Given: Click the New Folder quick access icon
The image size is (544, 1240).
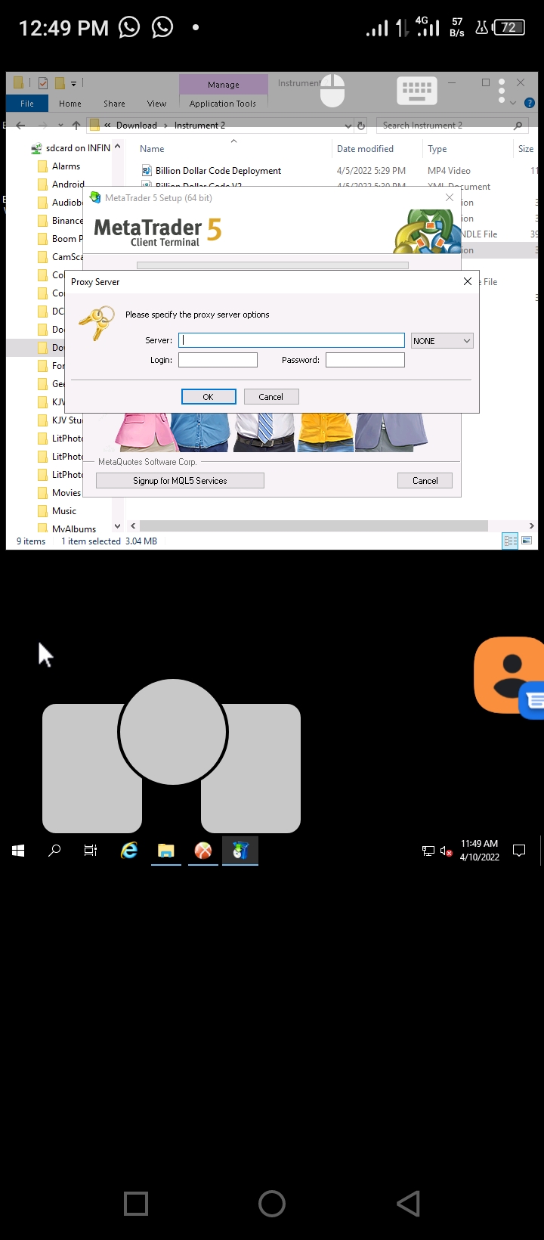Looking at the screenshot, I should [60, 83].
